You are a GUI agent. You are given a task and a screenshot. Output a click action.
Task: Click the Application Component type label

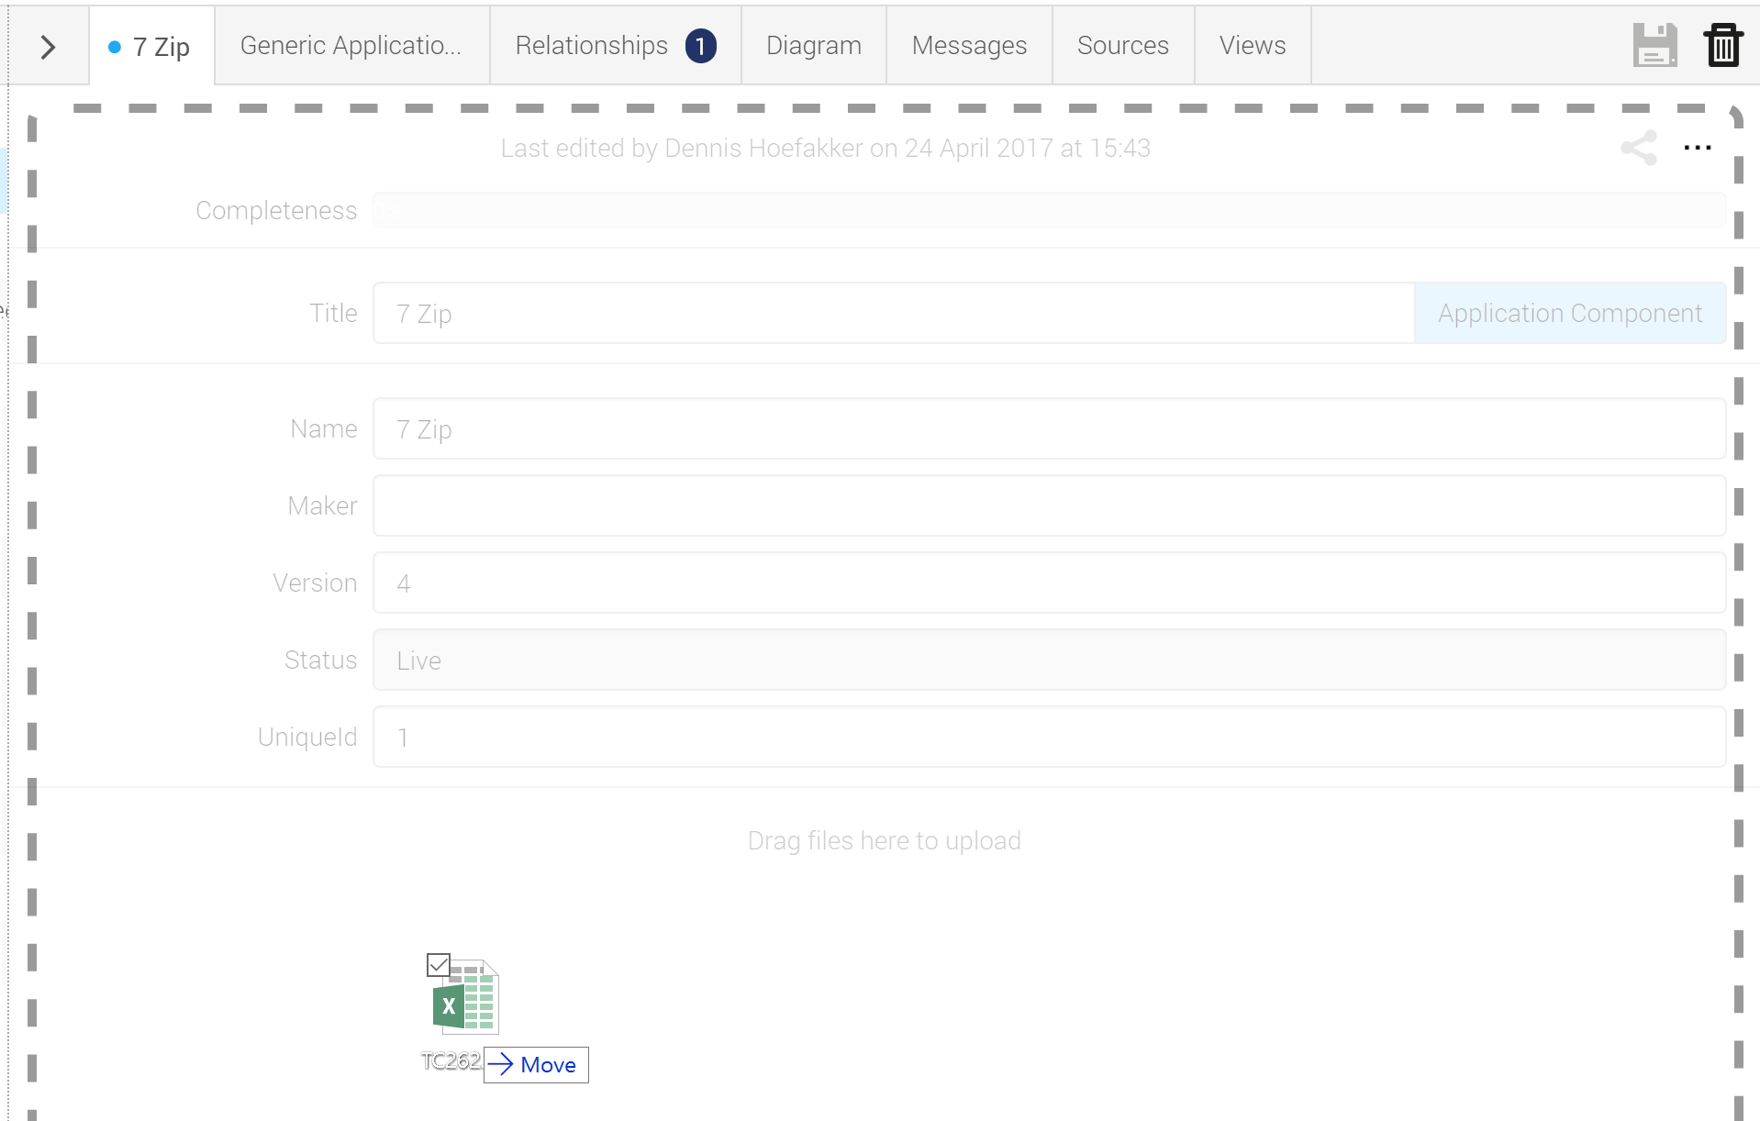(x=1570, y=314)
